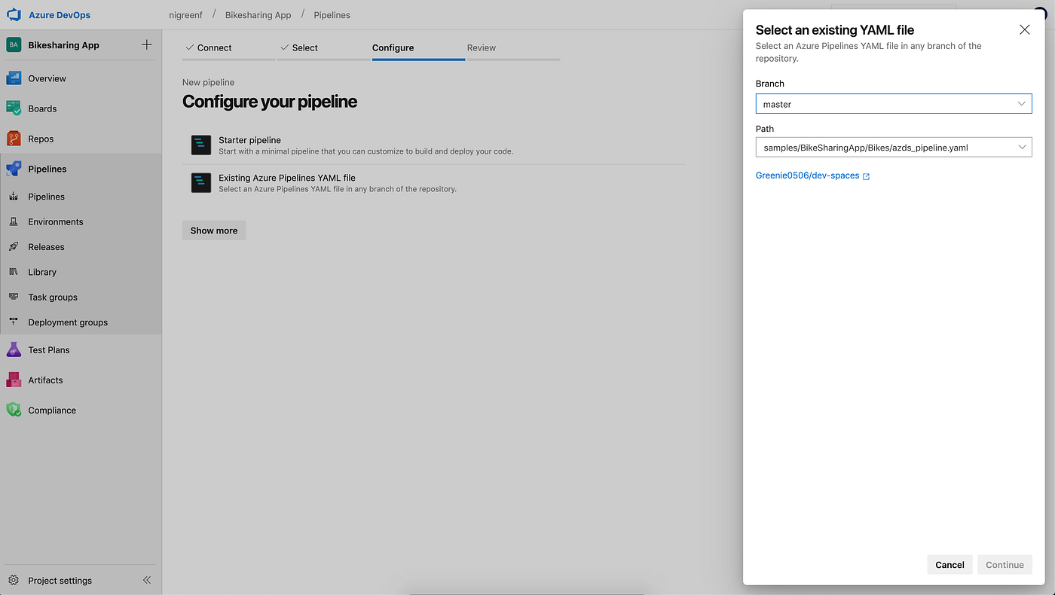Go to the Review step tab
Screen dimensions: 1055x595
pyautogui.click(x=482, y=47)
